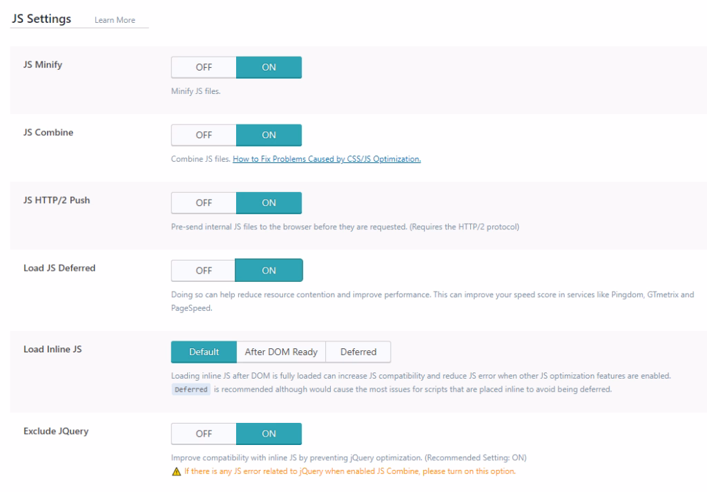The width and height of the screenshot is (707, 492).
Task: Open How to Fix Problems Caused by CSS/JS Optimization link
Action: tap(327, 159)
